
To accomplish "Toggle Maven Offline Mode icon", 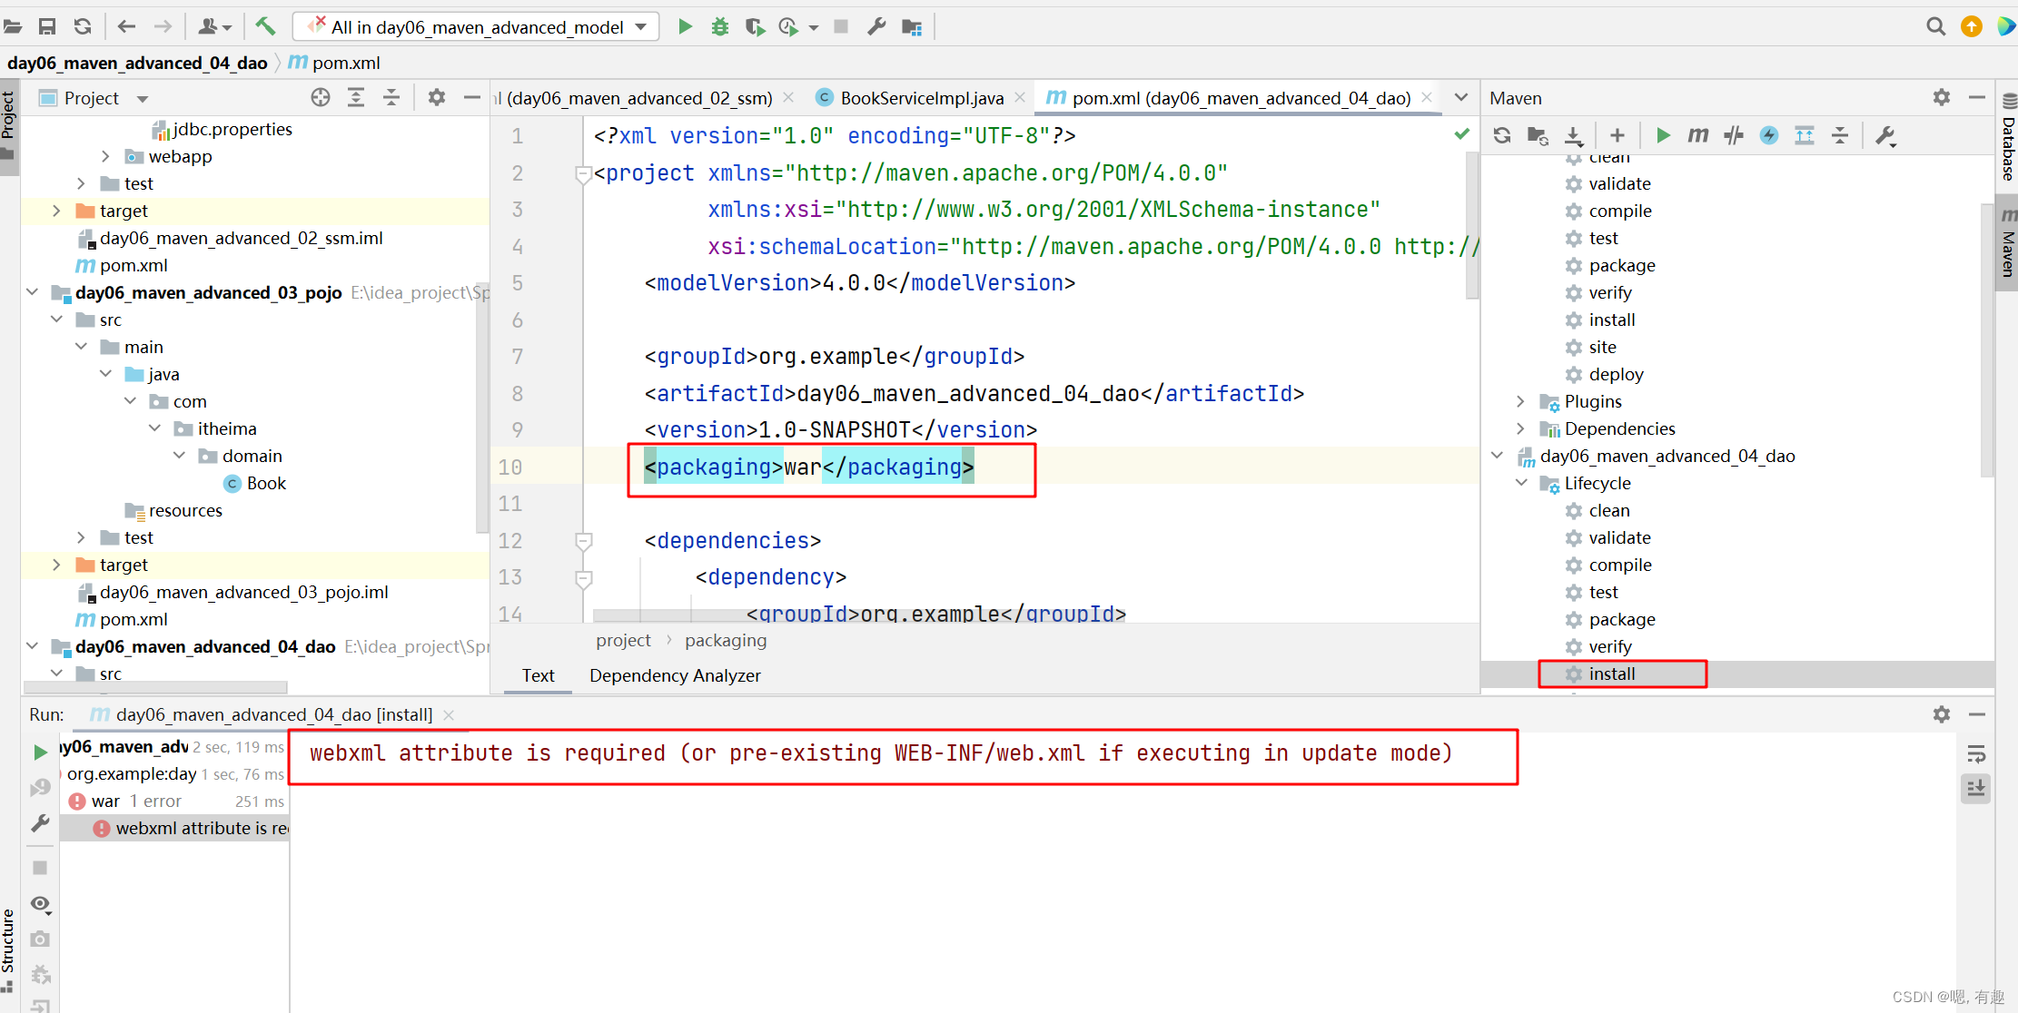I will (x=1733, y=135).
